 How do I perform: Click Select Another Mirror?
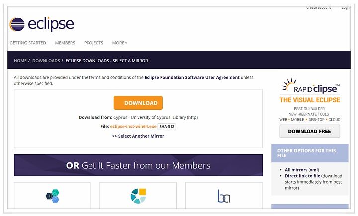(x=138, y=136)
